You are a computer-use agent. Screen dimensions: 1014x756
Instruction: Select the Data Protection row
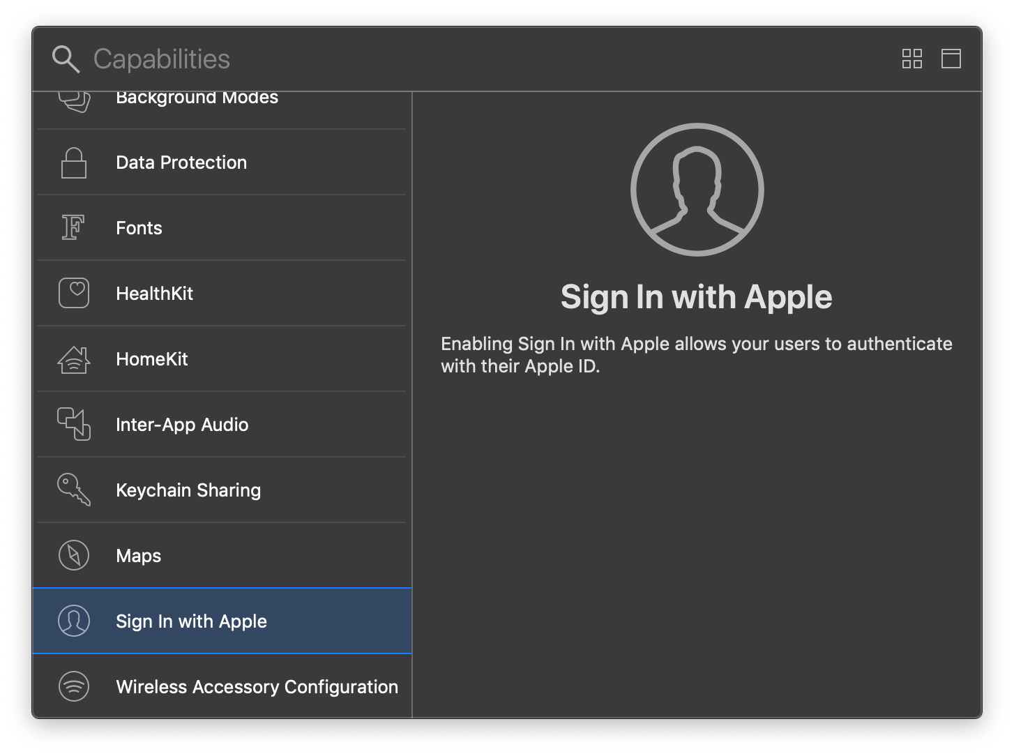coord(222,162)
